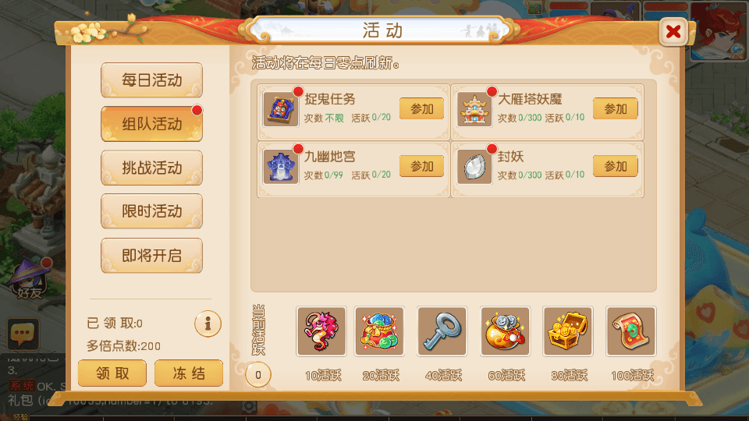Image resolution: width=749 pixels, height=421 pixels.
Task: Open the chat bubble icon
Action: (23, 334)
